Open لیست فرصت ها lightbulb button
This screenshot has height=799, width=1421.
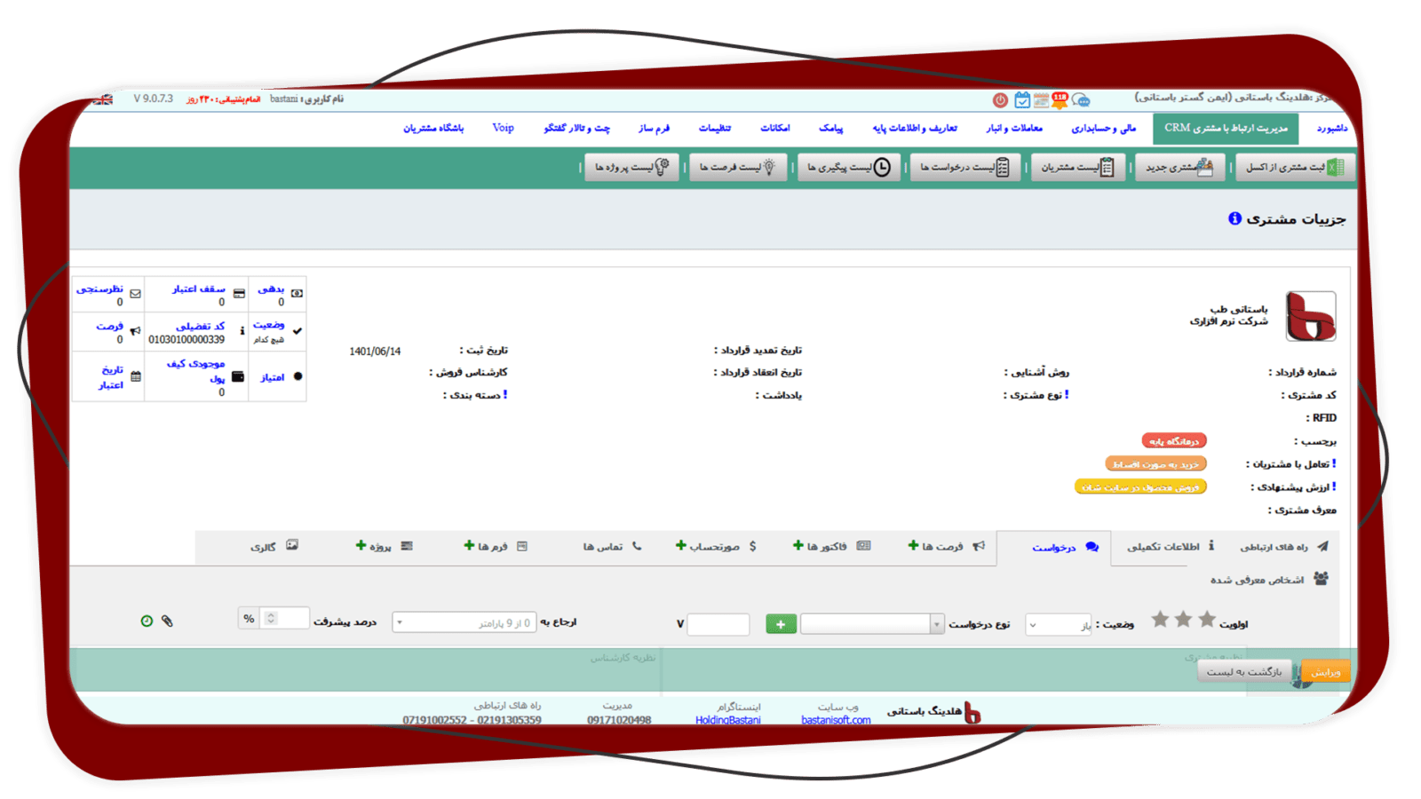(x=738, y=167)
